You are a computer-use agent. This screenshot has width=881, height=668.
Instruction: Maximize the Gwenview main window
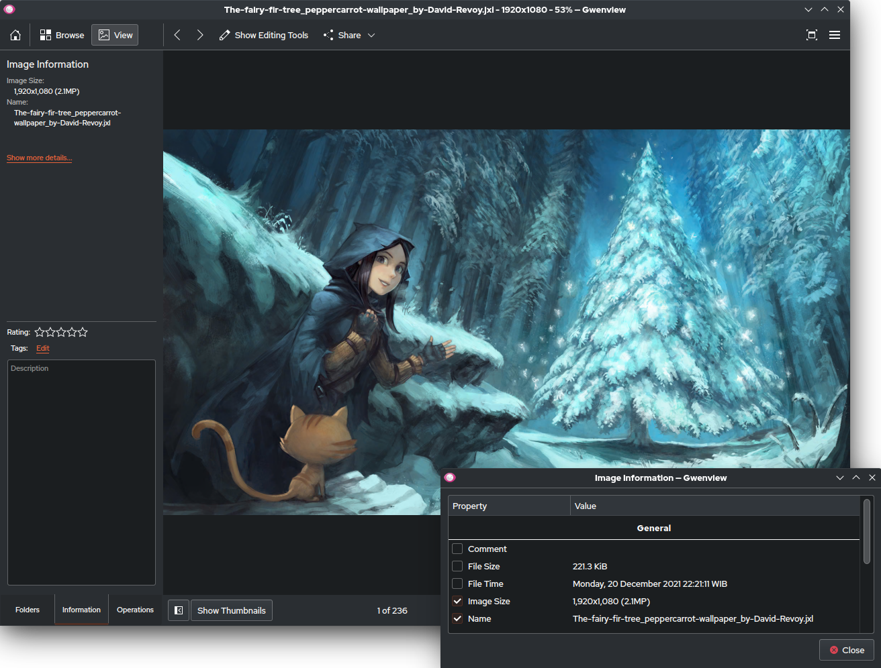tap(825, 9)
